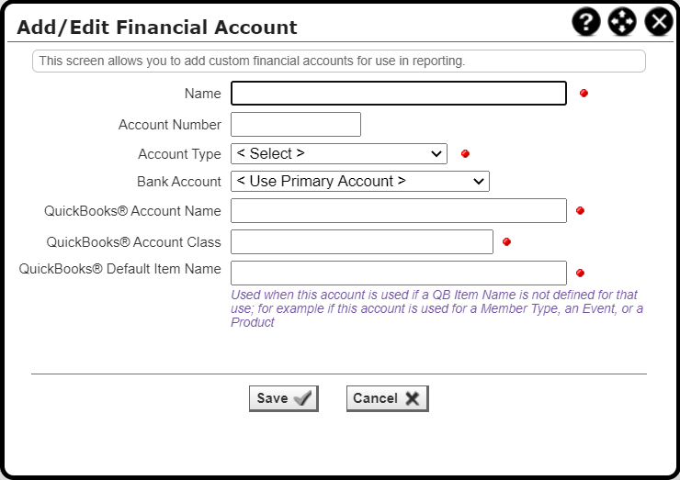Expand the Bank Account dropdown
The width and height of the screenshot is (680, 480).
[359, 181]
